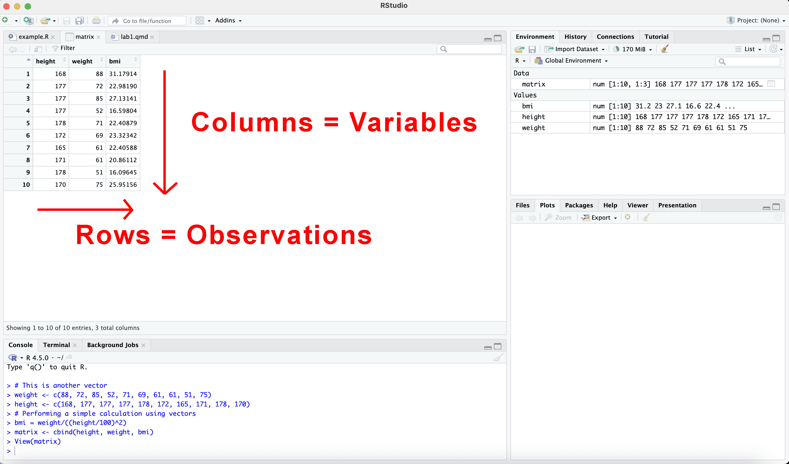Open matrix grid view icon in Environment
Viewport: 789px width, 464px height.
(x=771, y=84)
